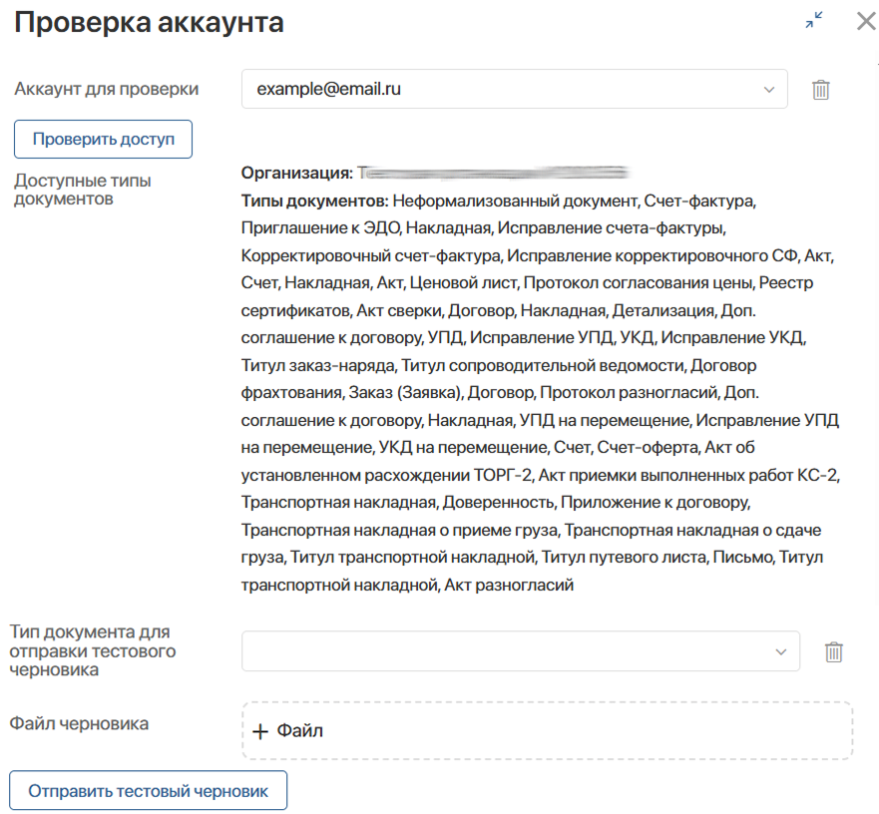Collapse the dialog with the shrink arrows icon
Screen dimensions: 879x814
814,20
